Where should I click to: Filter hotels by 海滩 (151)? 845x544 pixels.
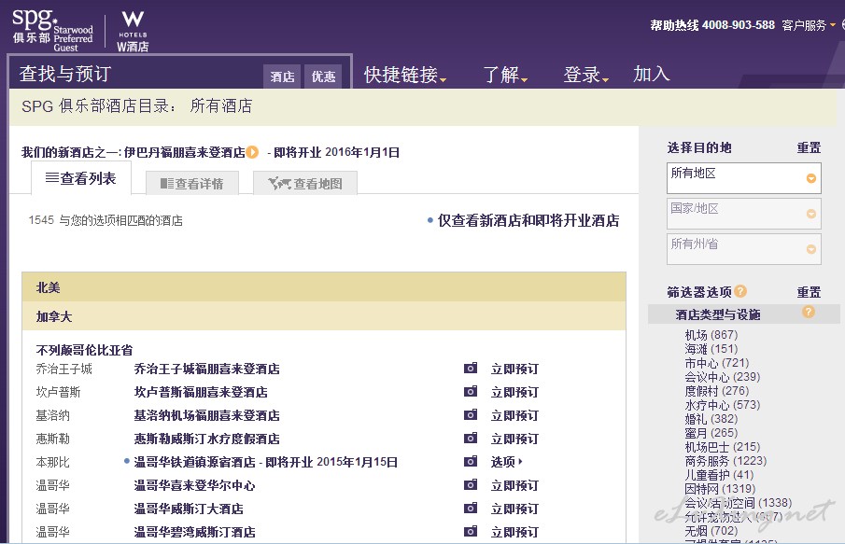711,349
